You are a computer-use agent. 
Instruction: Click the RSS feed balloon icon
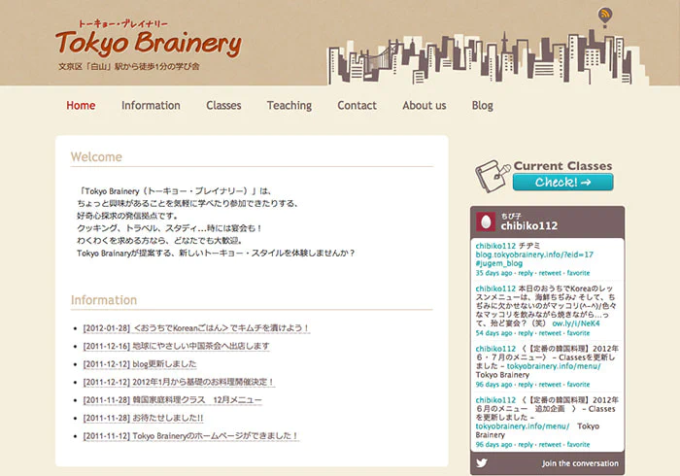coord(605,17)
